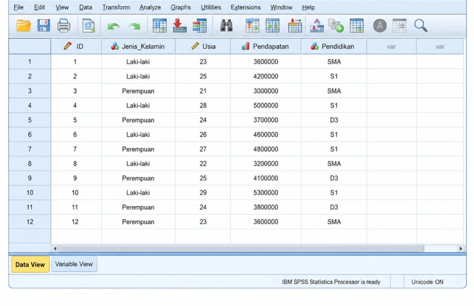The image size is (474, 306).
Task: Click Usia cell 21
Action: tap(203, 91)
